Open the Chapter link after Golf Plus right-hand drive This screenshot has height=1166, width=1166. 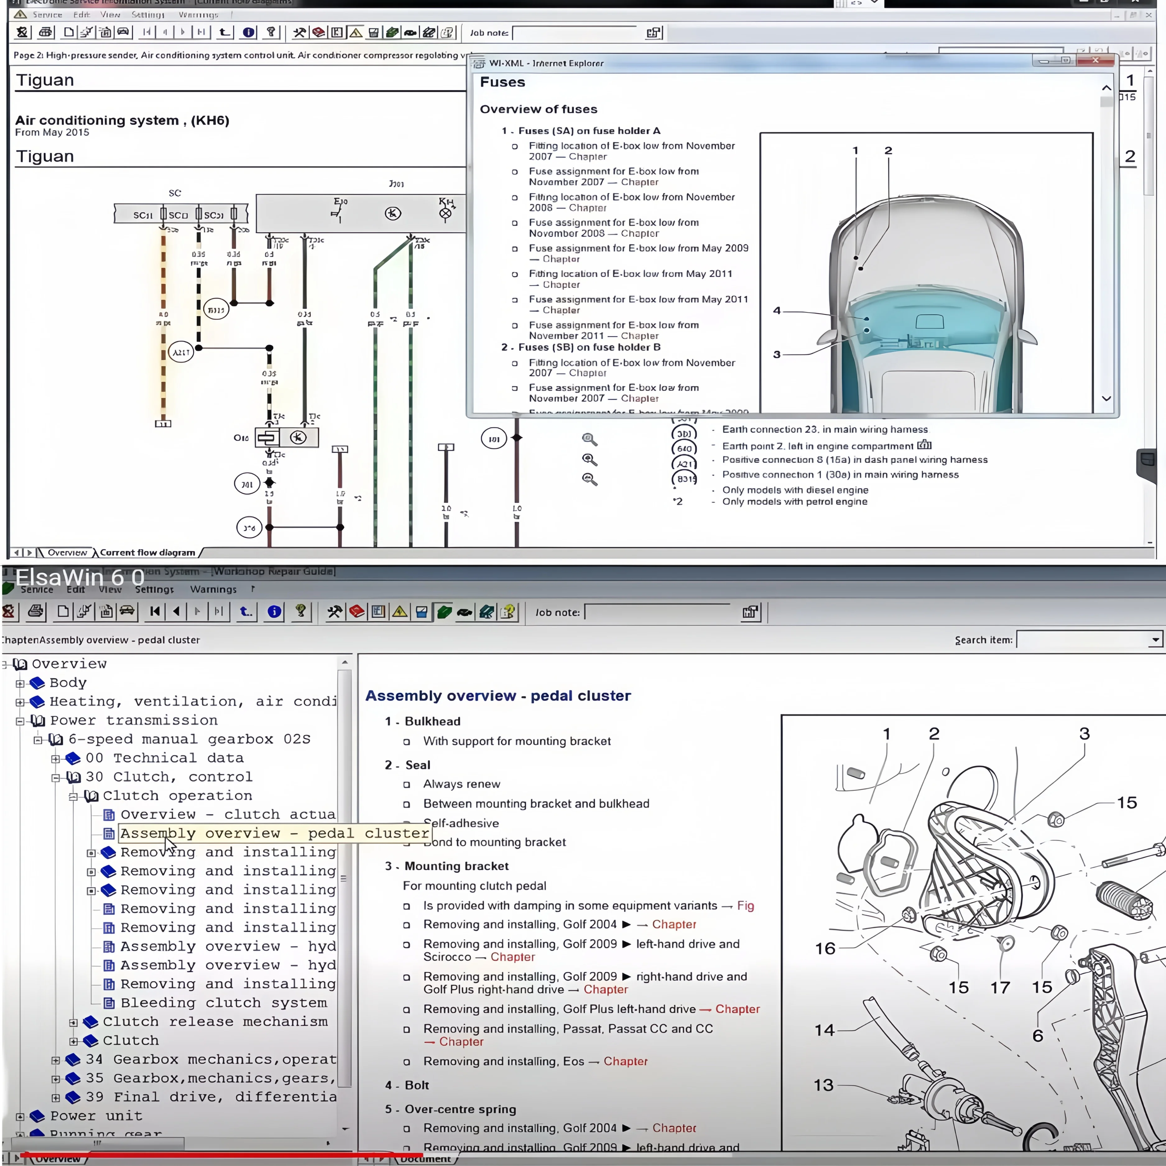[605, 989]
